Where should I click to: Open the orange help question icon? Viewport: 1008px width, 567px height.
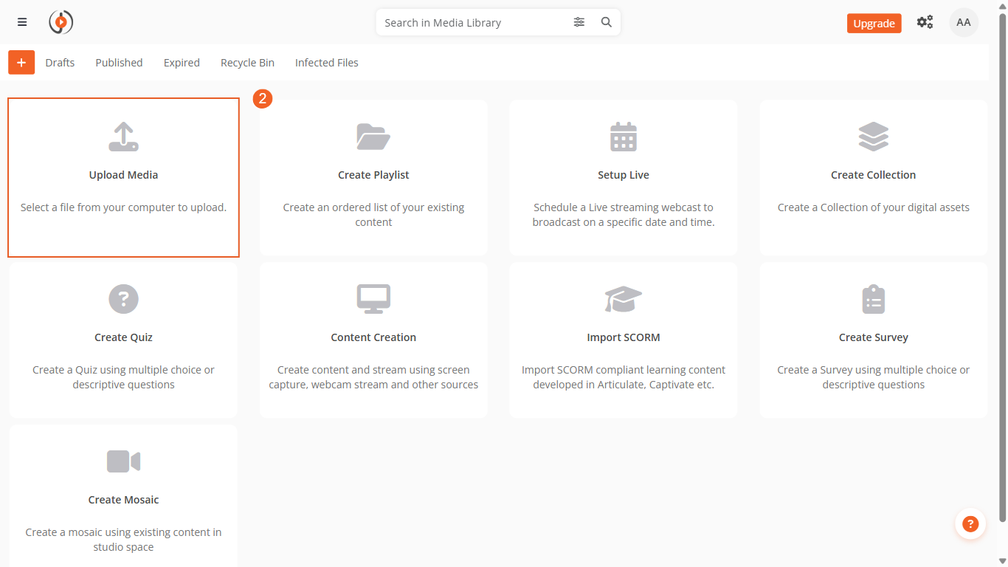click(x=970, y=524)
